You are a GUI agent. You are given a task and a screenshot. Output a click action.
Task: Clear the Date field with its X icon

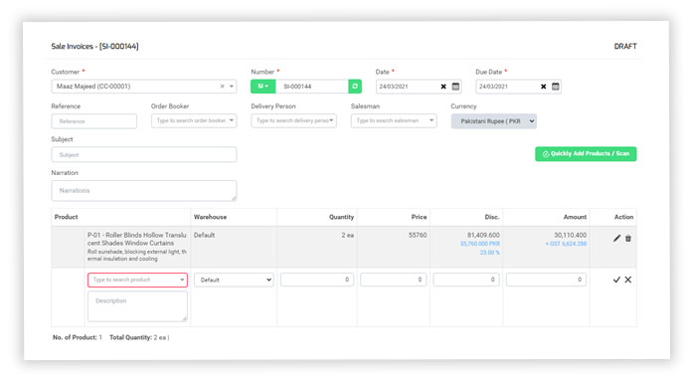[x=443, y=87]
